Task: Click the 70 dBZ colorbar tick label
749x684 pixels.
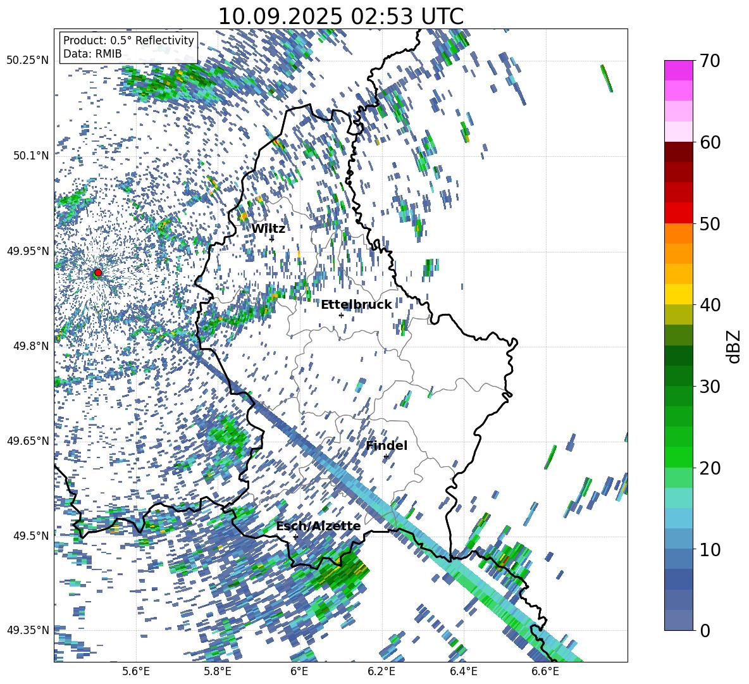Action: point(710,61)
